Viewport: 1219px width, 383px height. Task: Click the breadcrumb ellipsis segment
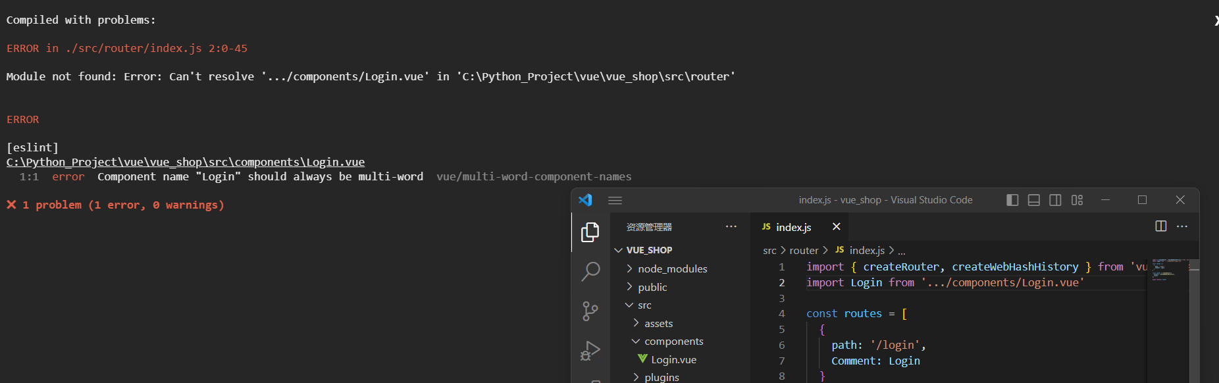(902, 251)
